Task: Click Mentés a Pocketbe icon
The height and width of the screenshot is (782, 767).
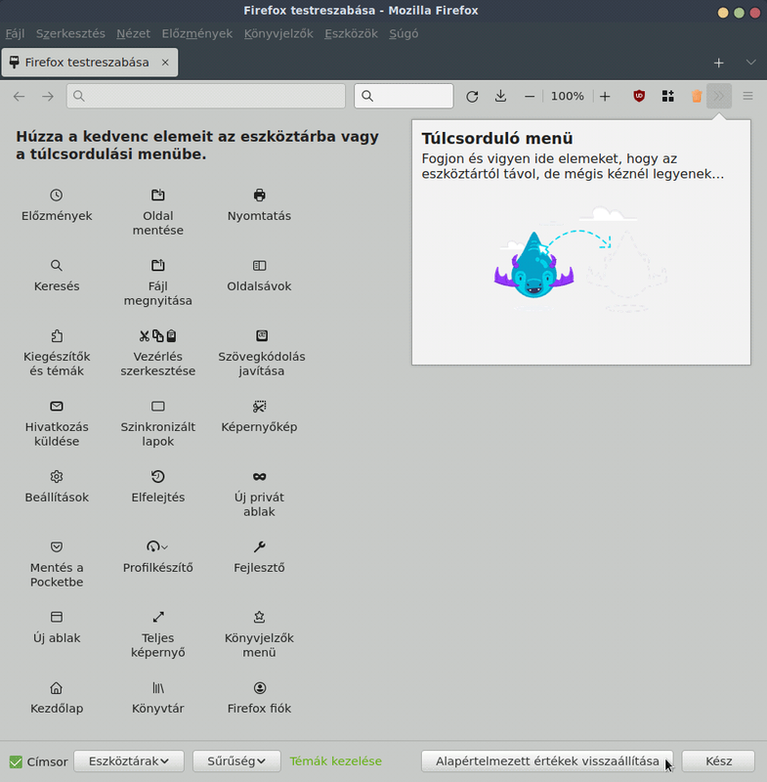Action: coord(57,546)
